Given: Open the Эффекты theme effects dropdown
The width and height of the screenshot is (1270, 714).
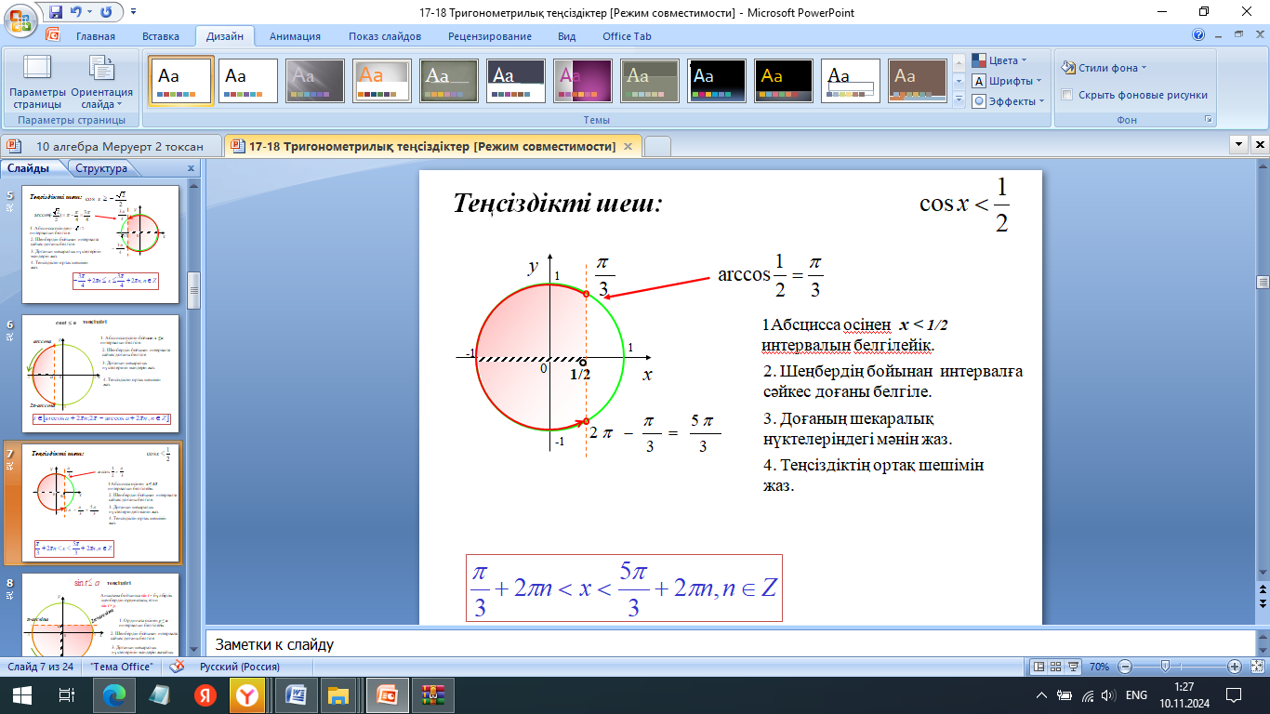Looking at the screenshot, I should (1008, 101).
